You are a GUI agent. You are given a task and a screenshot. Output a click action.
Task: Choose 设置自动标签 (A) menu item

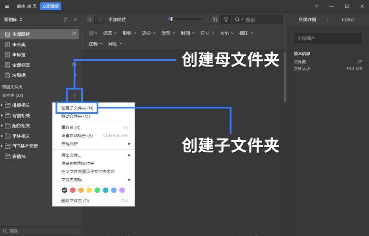pos(93,135)
